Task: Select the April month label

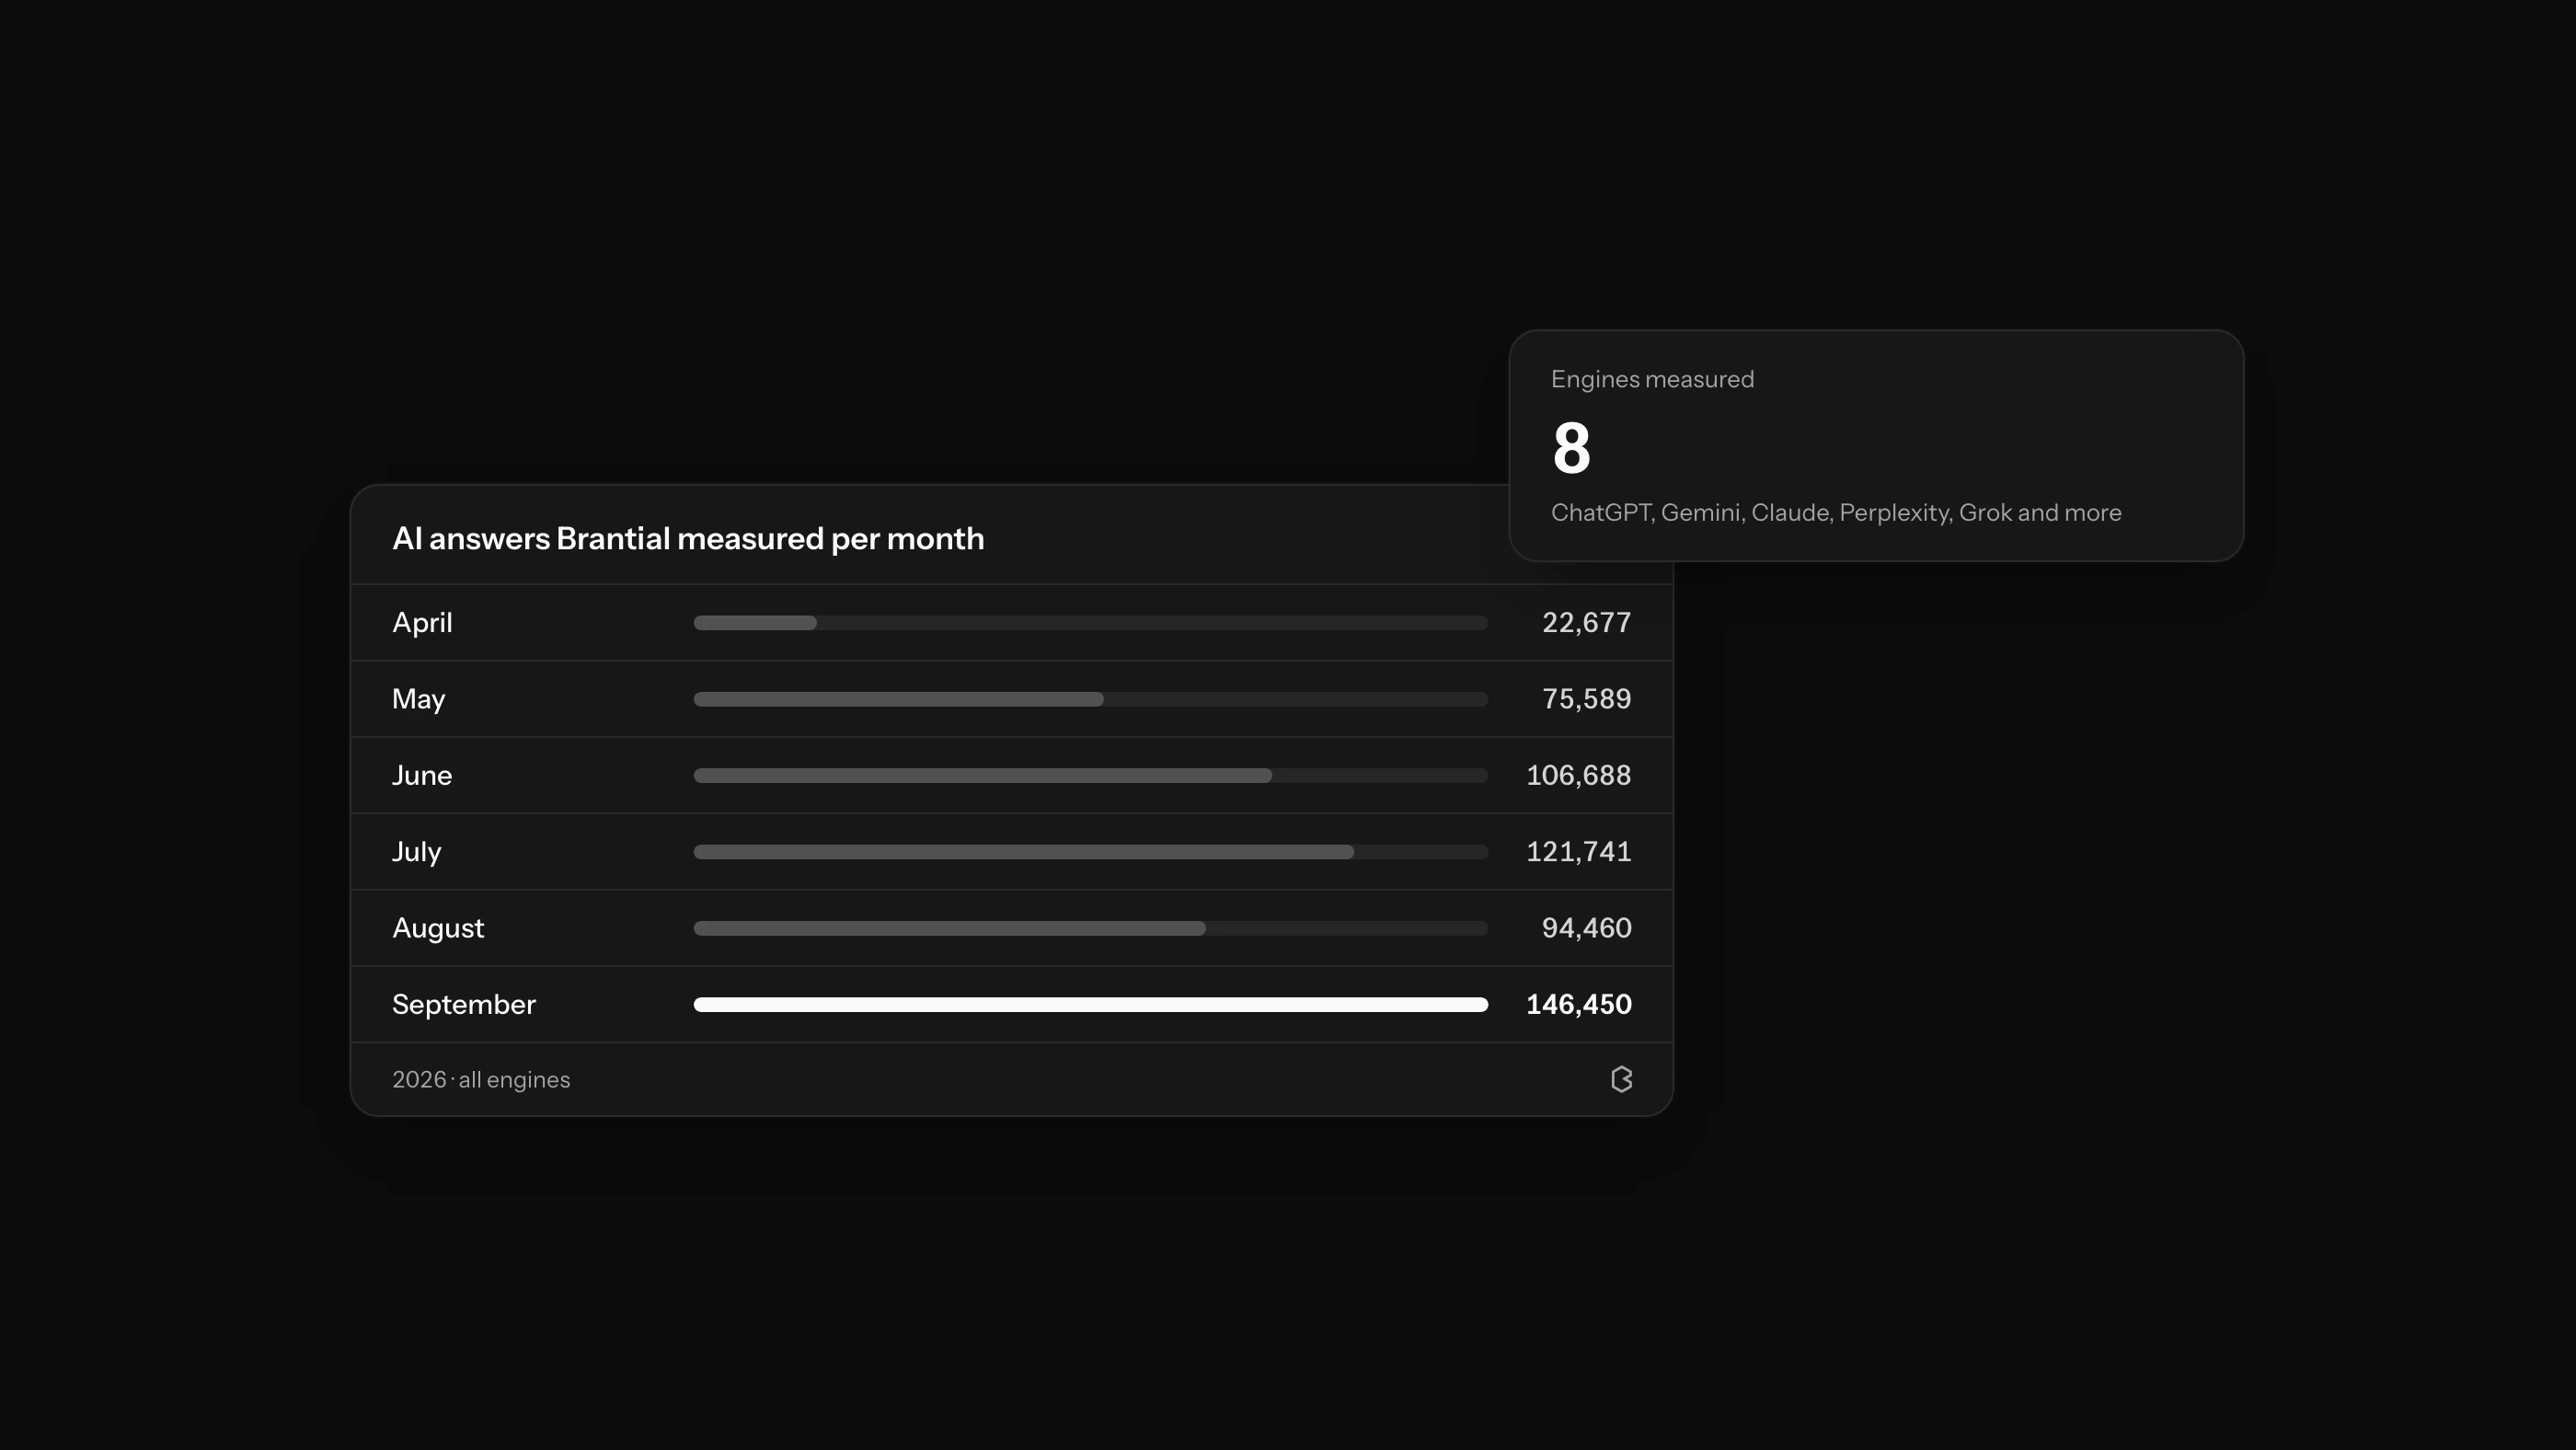Action: tap(422, 623)
